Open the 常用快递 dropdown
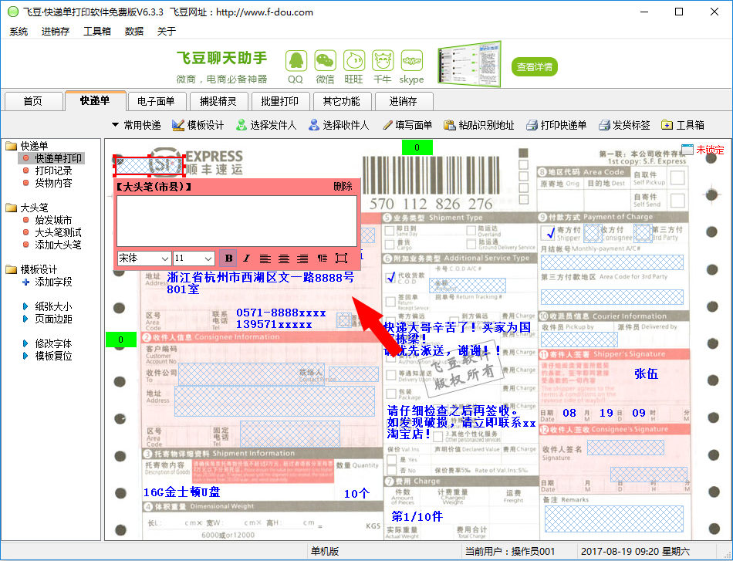 (136, 125)
